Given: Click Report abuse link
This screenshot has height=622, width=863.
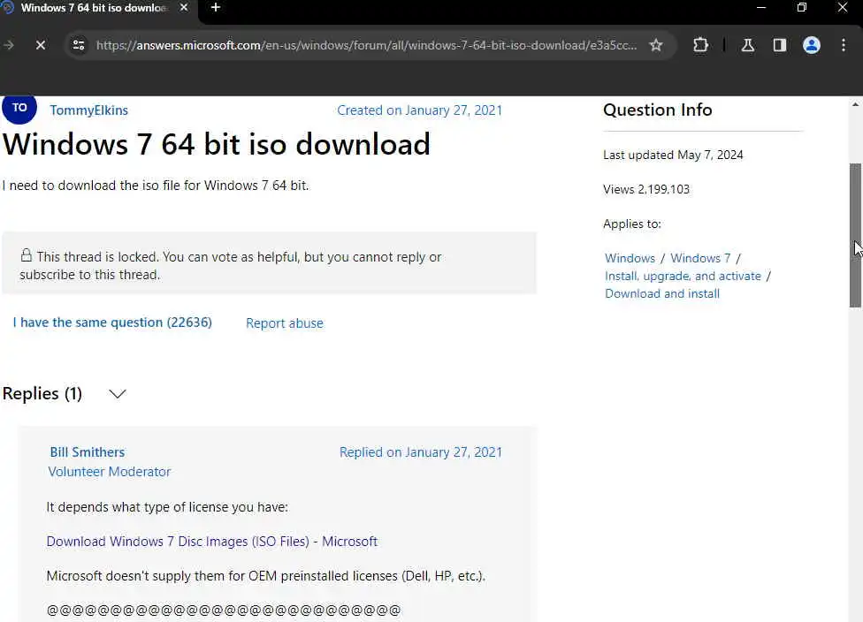Looking at the screenshot, I should click(x=285, y=323).
